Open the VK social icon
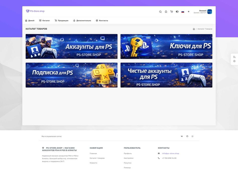The width and height of the screenshot is (238, 176). [x=182, y=136]
